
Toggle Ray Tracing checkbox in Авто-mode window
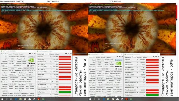[x=15, y=95]
